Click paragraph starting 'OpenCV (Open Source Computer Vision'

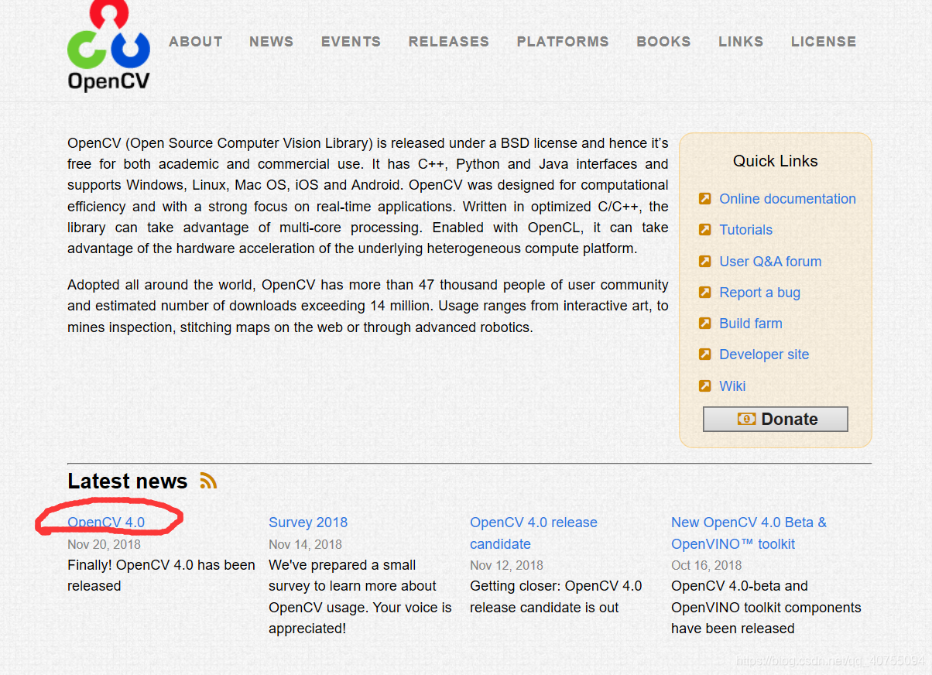coord(368,196)
